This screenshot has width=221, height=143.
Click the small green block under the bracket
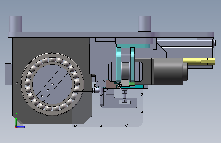tap(132, 84)
